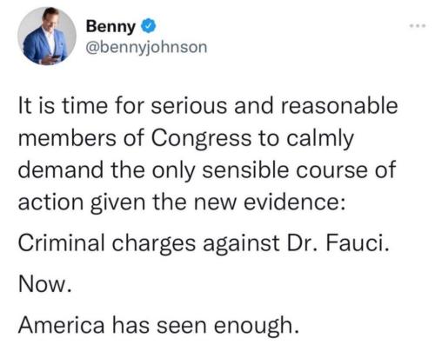Click the display name Benny
Screen dimensions: 435x358
(x=110, y=27)
